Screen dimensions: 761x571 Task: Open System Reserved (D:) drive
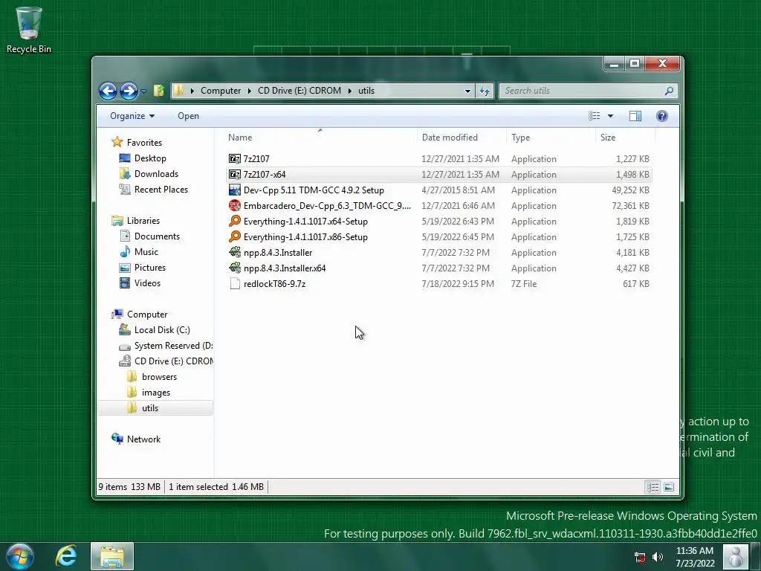click(x=173, y=346)
